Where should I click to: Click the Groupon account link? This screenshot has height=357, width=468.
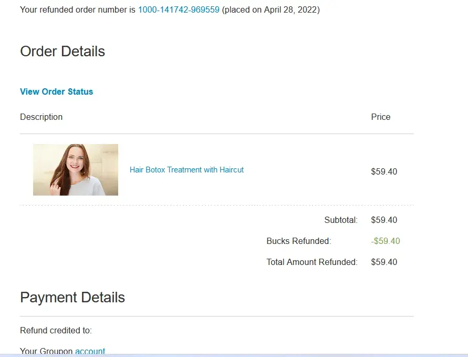point(90,351)
